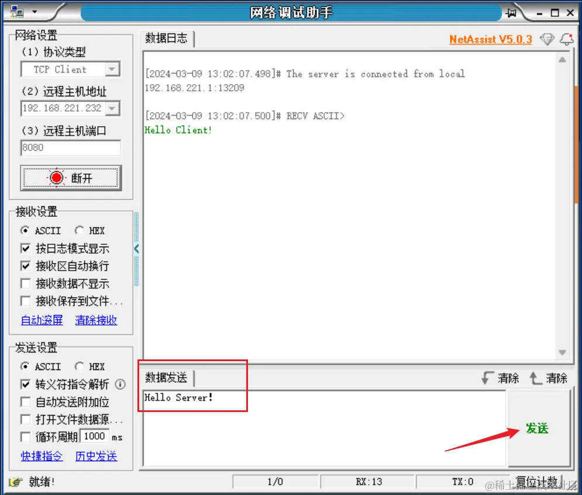Open the 快捷指令 link
Screen dimensions: 582x495
point(42,456)
